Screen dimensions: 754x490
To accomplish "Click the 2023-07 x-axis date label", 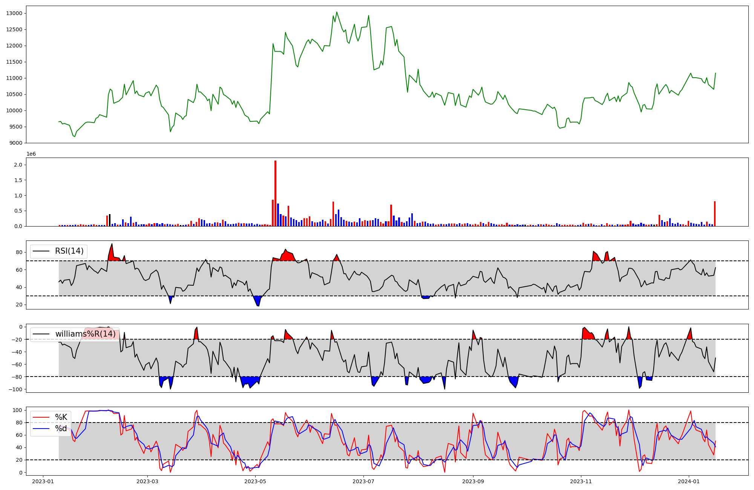I will click(x=363, y=481).
